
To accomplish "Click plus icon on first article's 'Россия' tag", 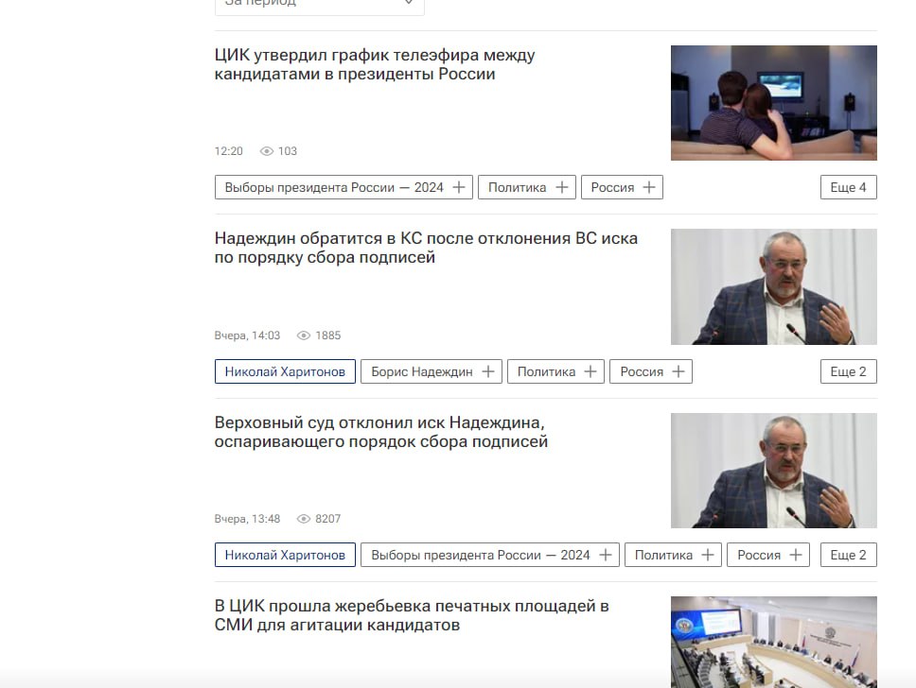I will pyautogui.click(x=649, y=187).
